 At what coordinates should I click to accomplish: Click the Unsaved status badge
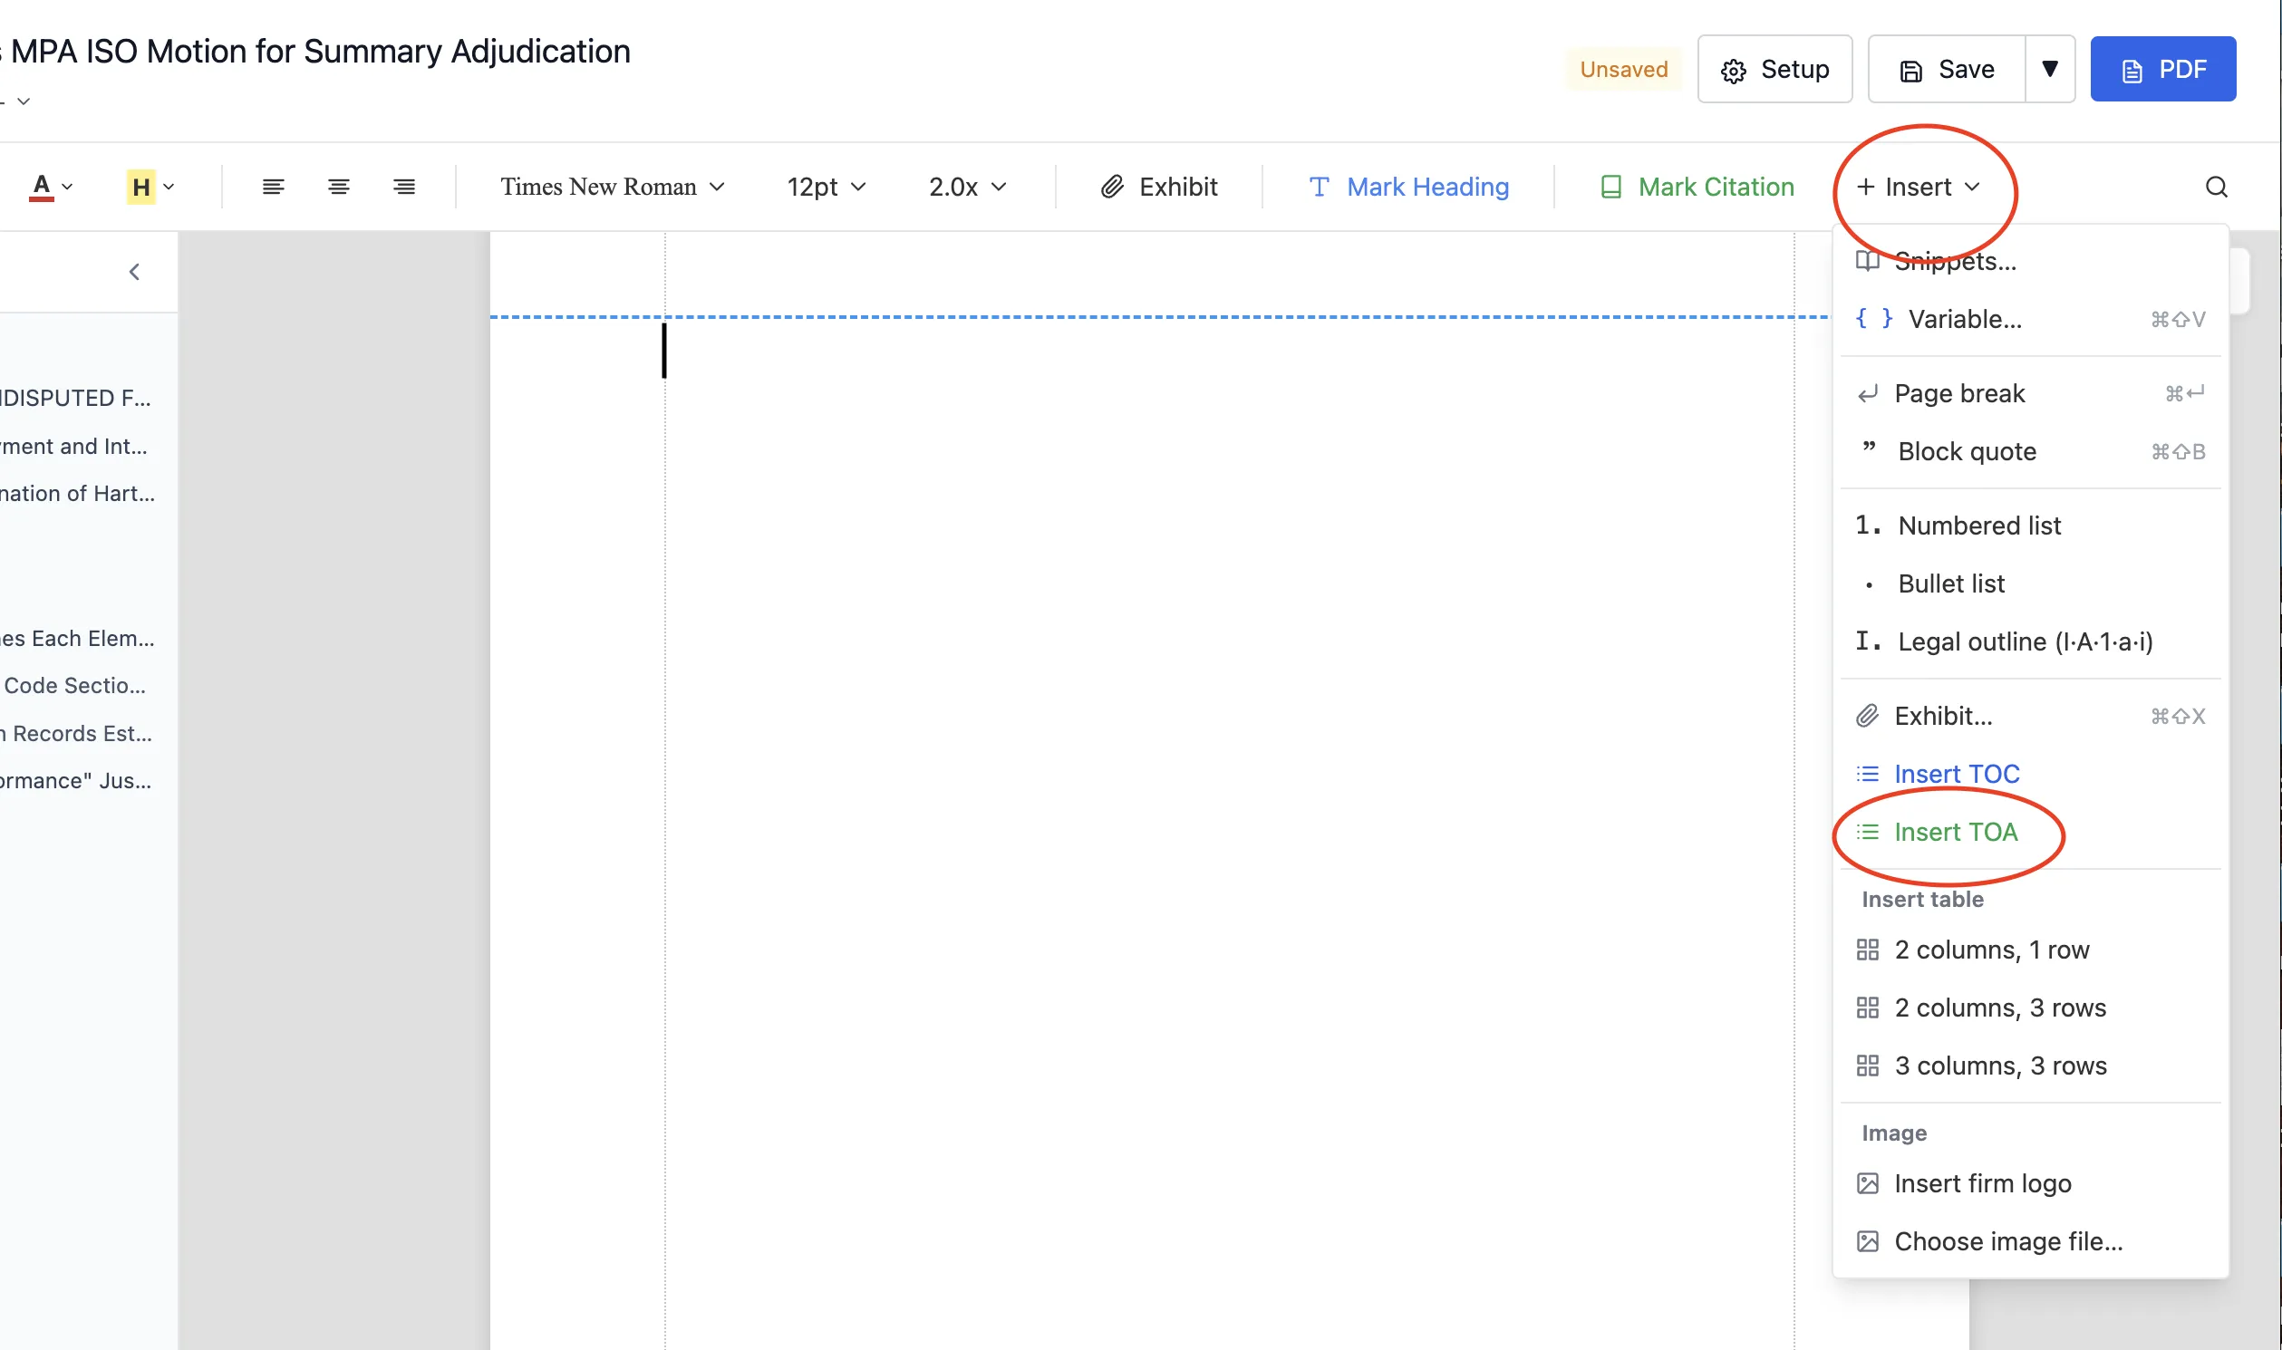(1623, 69)
